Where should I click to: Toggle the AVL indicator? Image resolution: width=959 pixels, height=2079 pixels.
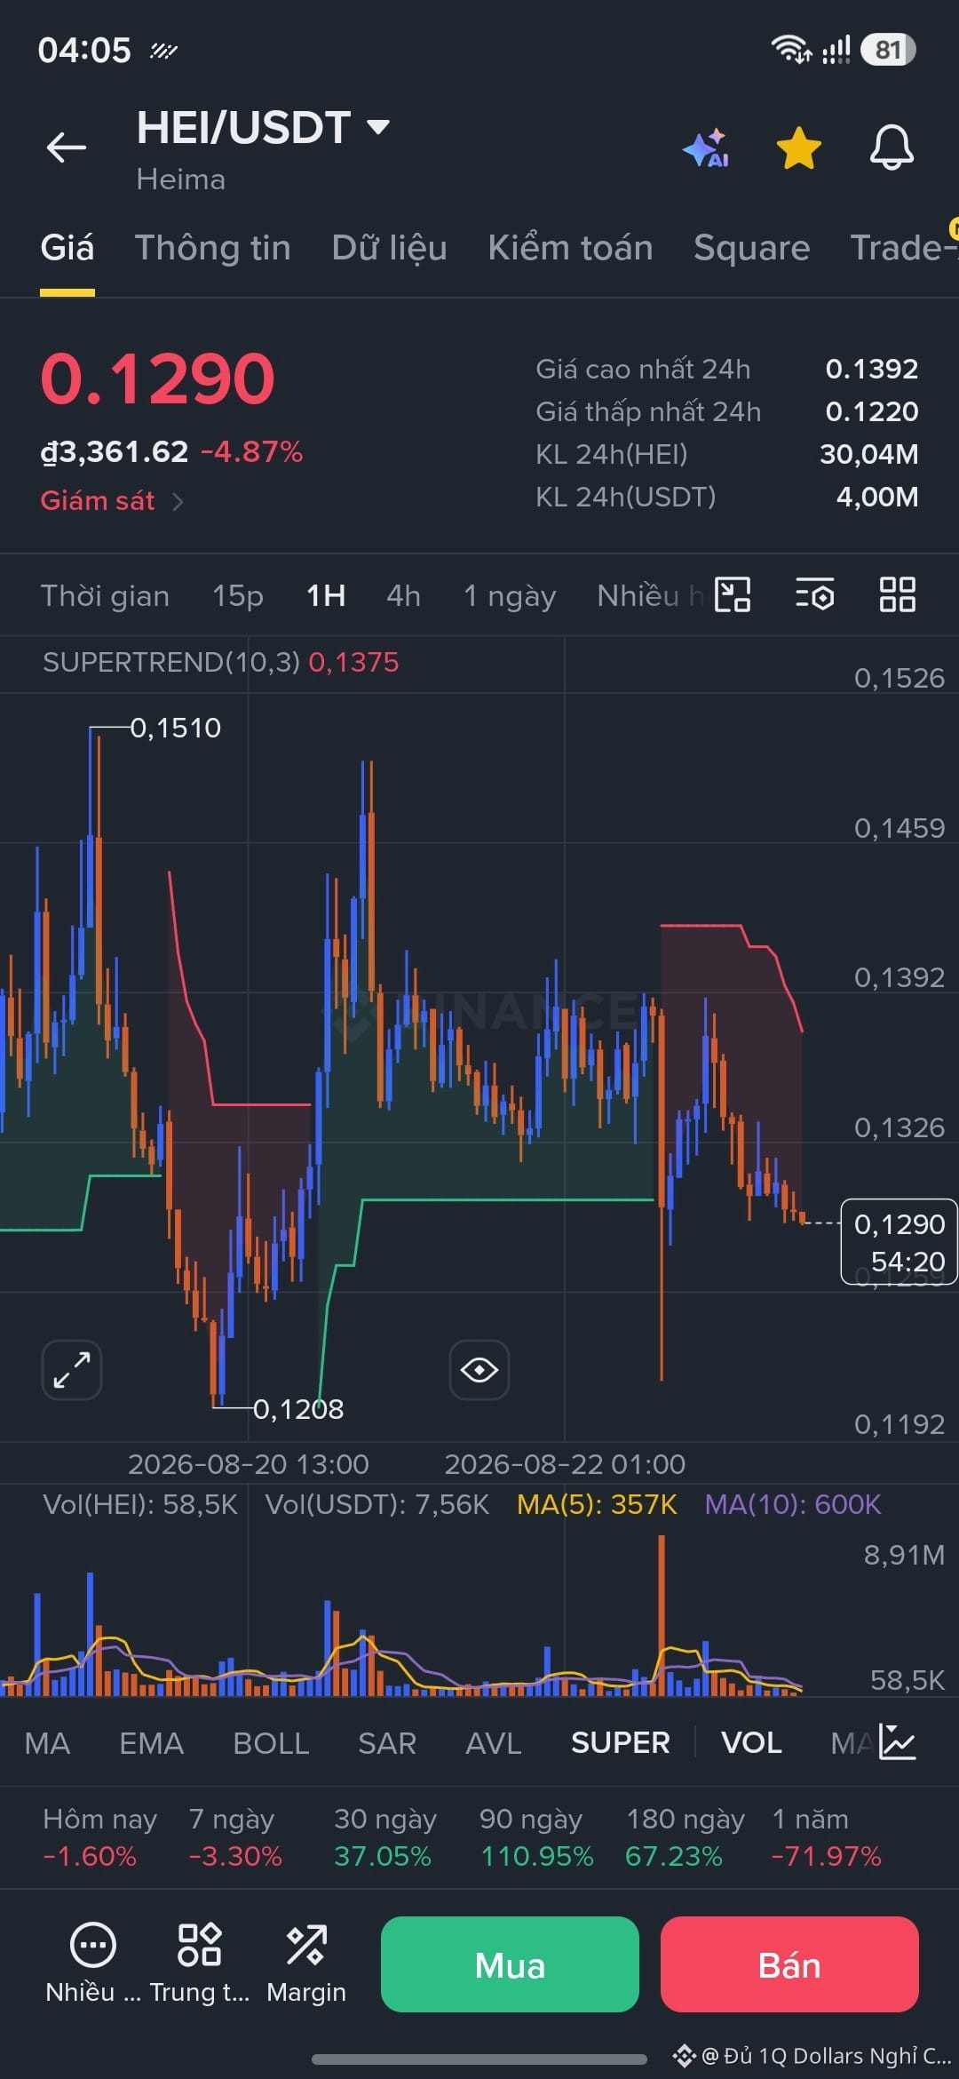coord(494,1743)
